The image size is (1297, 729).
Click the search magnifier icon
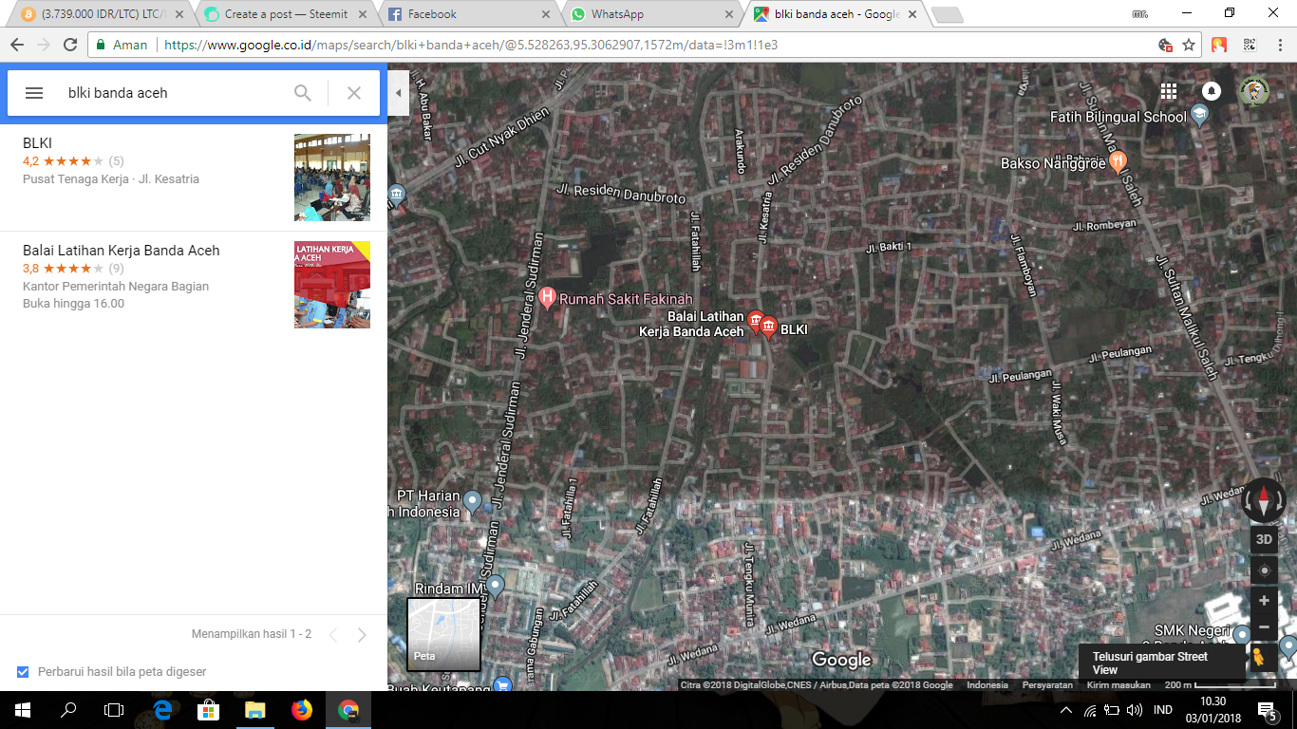(x=303, y=92)
